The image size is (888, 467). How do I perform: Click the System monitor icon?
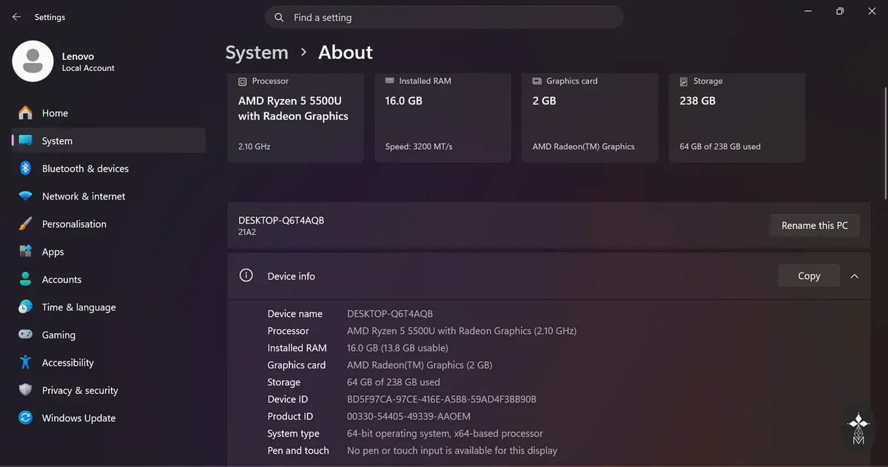tap(26, 140)
